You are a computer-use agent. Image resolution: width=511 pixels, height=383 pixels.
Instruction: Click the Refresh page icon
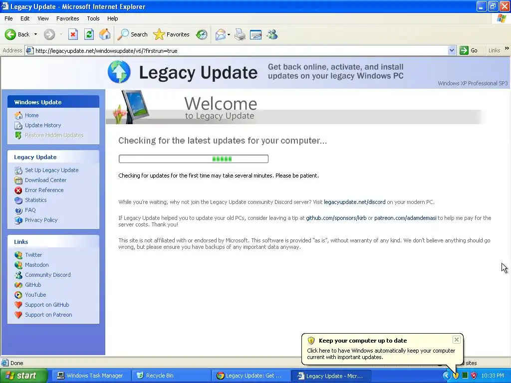[x=89, y=34]
